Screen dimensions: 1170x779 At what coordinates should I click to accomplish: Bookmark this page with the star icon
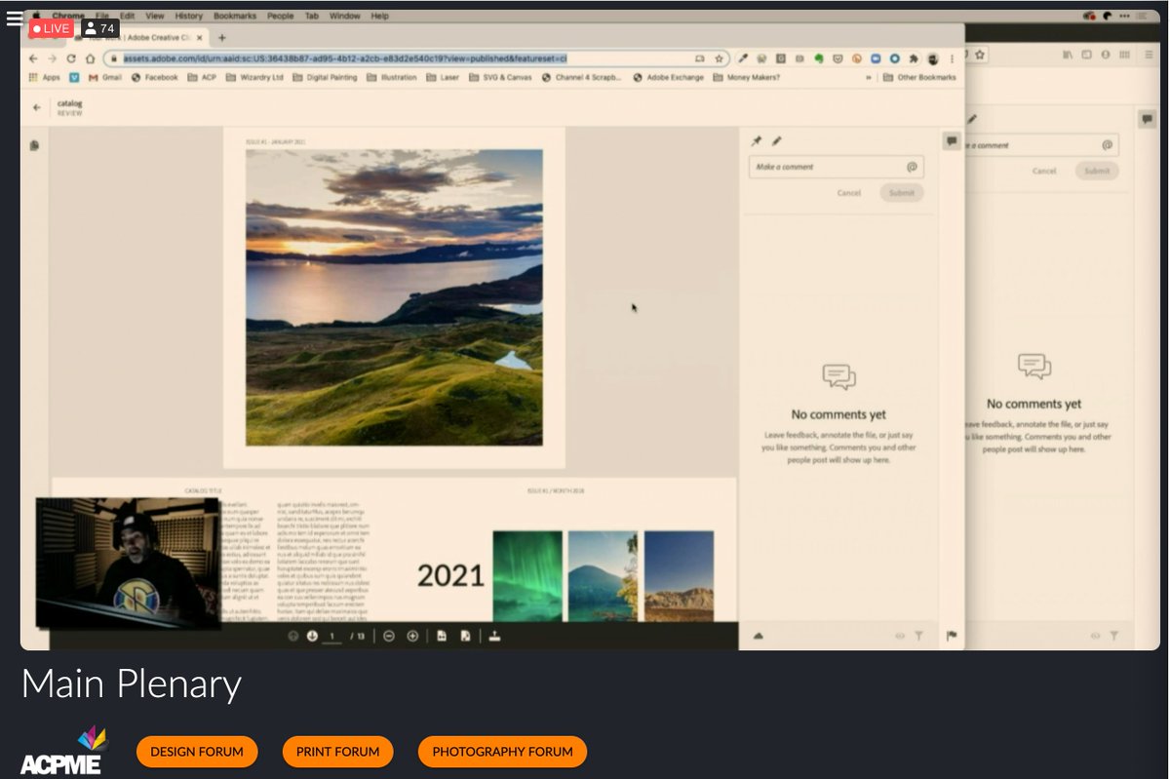720,58
